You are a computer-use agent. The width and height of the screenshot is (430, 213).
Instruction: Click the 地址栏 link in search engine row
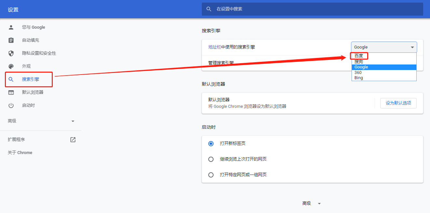[215, 47]
